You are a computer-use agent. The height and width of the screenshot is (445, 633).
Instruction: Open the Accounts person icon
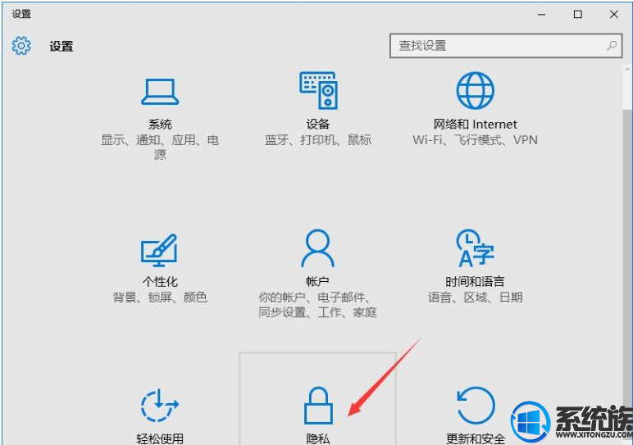(x=317, y=248)
